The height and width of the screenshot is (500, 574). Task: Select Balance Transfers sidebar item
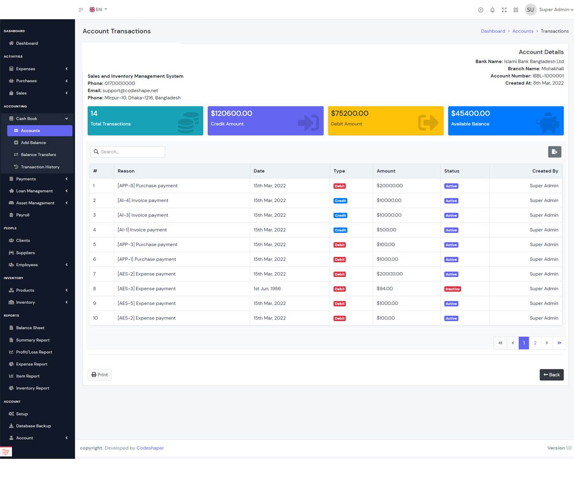coord(38,155)
